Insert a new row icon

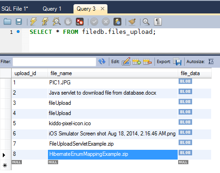137,62
